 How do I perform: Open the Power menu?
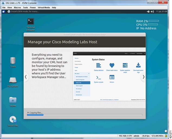[x=33, y=8]
